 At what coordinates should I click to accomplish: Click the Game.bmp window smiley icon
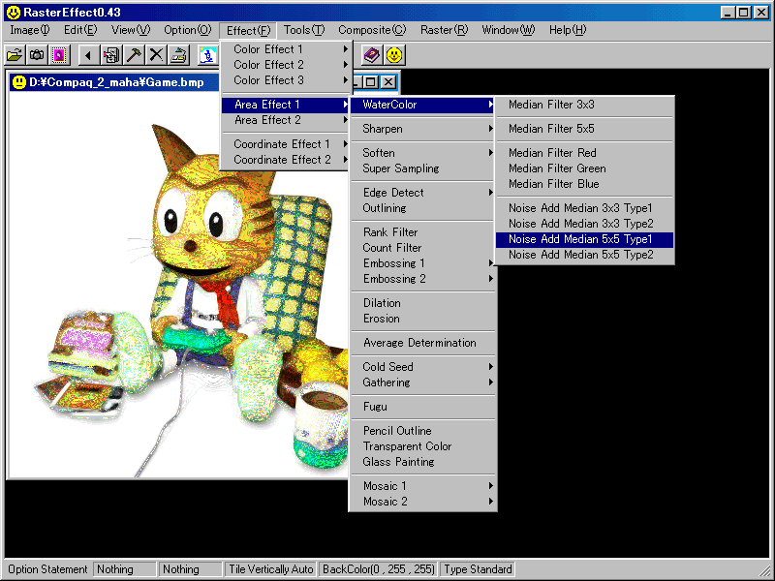click(x=19, y=82)
